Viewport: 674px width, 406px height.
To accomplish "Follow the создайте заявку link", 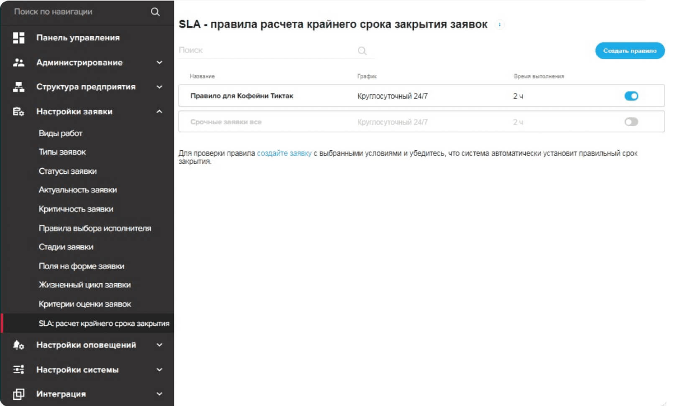I will point(284,153).
